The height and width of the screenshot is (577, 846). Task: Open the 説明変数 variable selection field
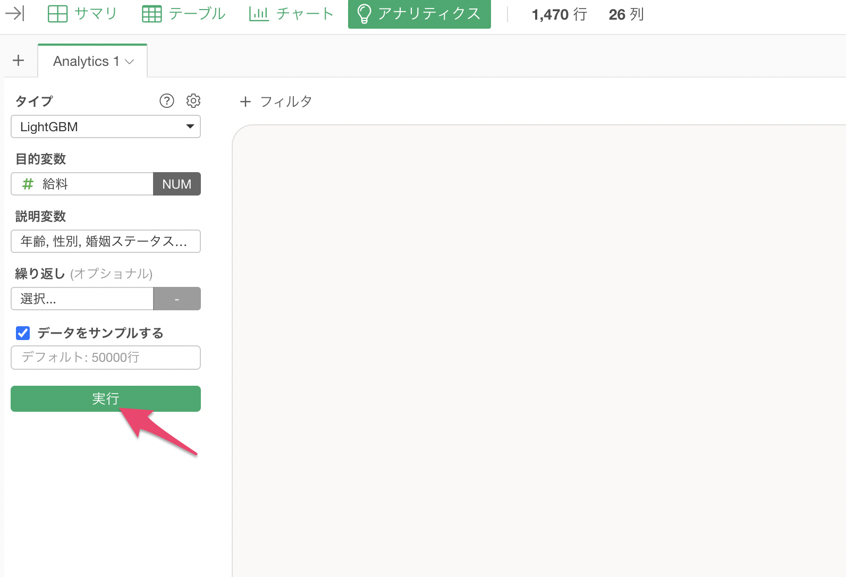106,242
